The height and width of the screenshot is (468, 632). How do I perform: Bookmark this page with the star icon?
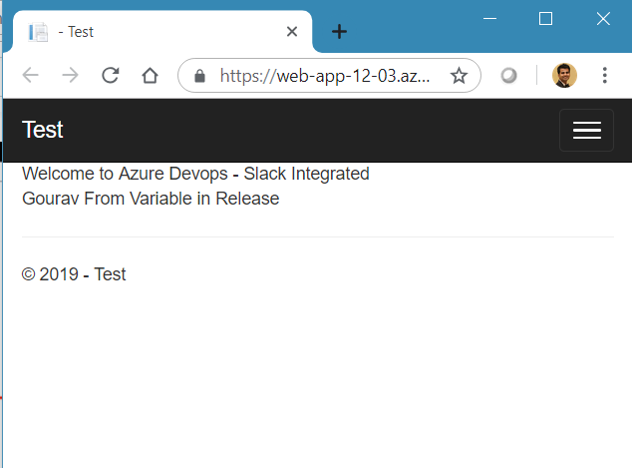tap(459, 76)
